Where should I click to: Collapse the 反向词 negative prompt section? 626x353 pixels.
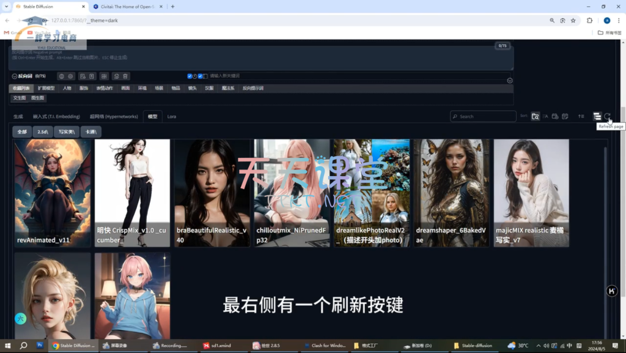[14, 76]
